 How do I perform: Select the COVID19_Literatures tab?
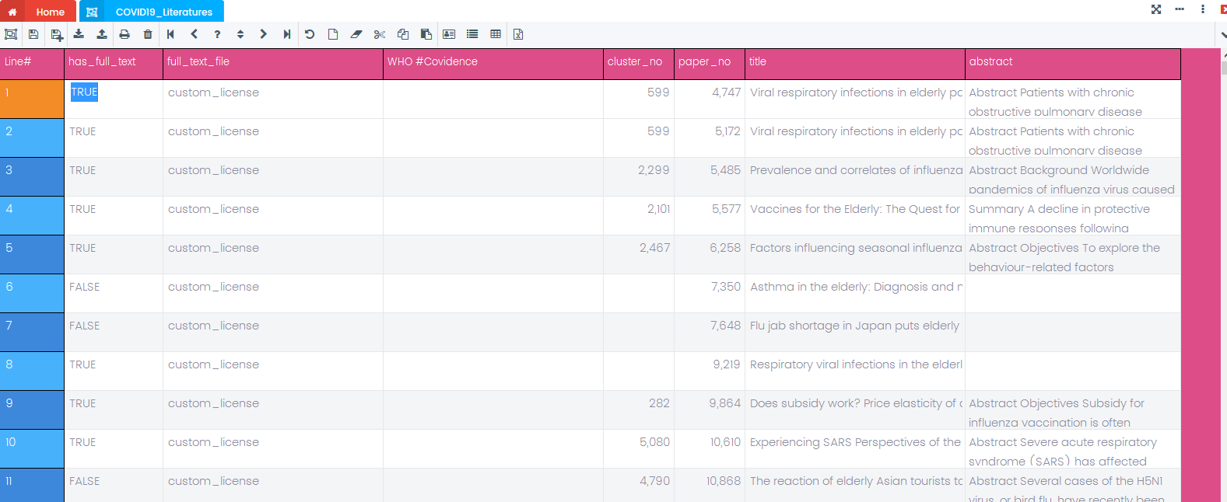point(152,12)
